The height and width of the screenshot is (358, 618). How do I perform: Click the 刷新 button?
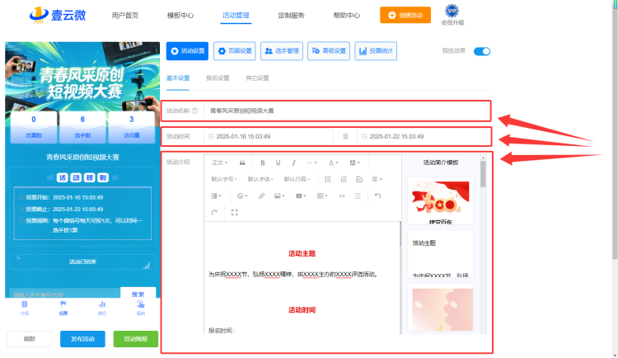(x=30, y=339)
